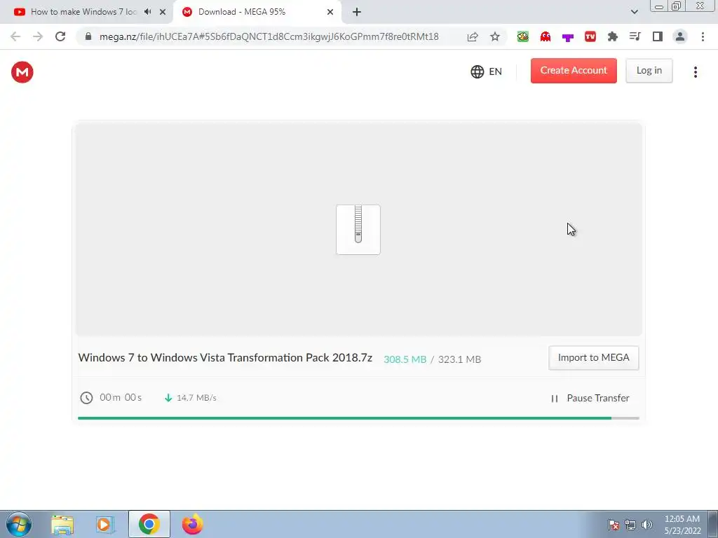The image size is (718, 538).
Task: Open the language selector globe EN
Action: (487, 72)
